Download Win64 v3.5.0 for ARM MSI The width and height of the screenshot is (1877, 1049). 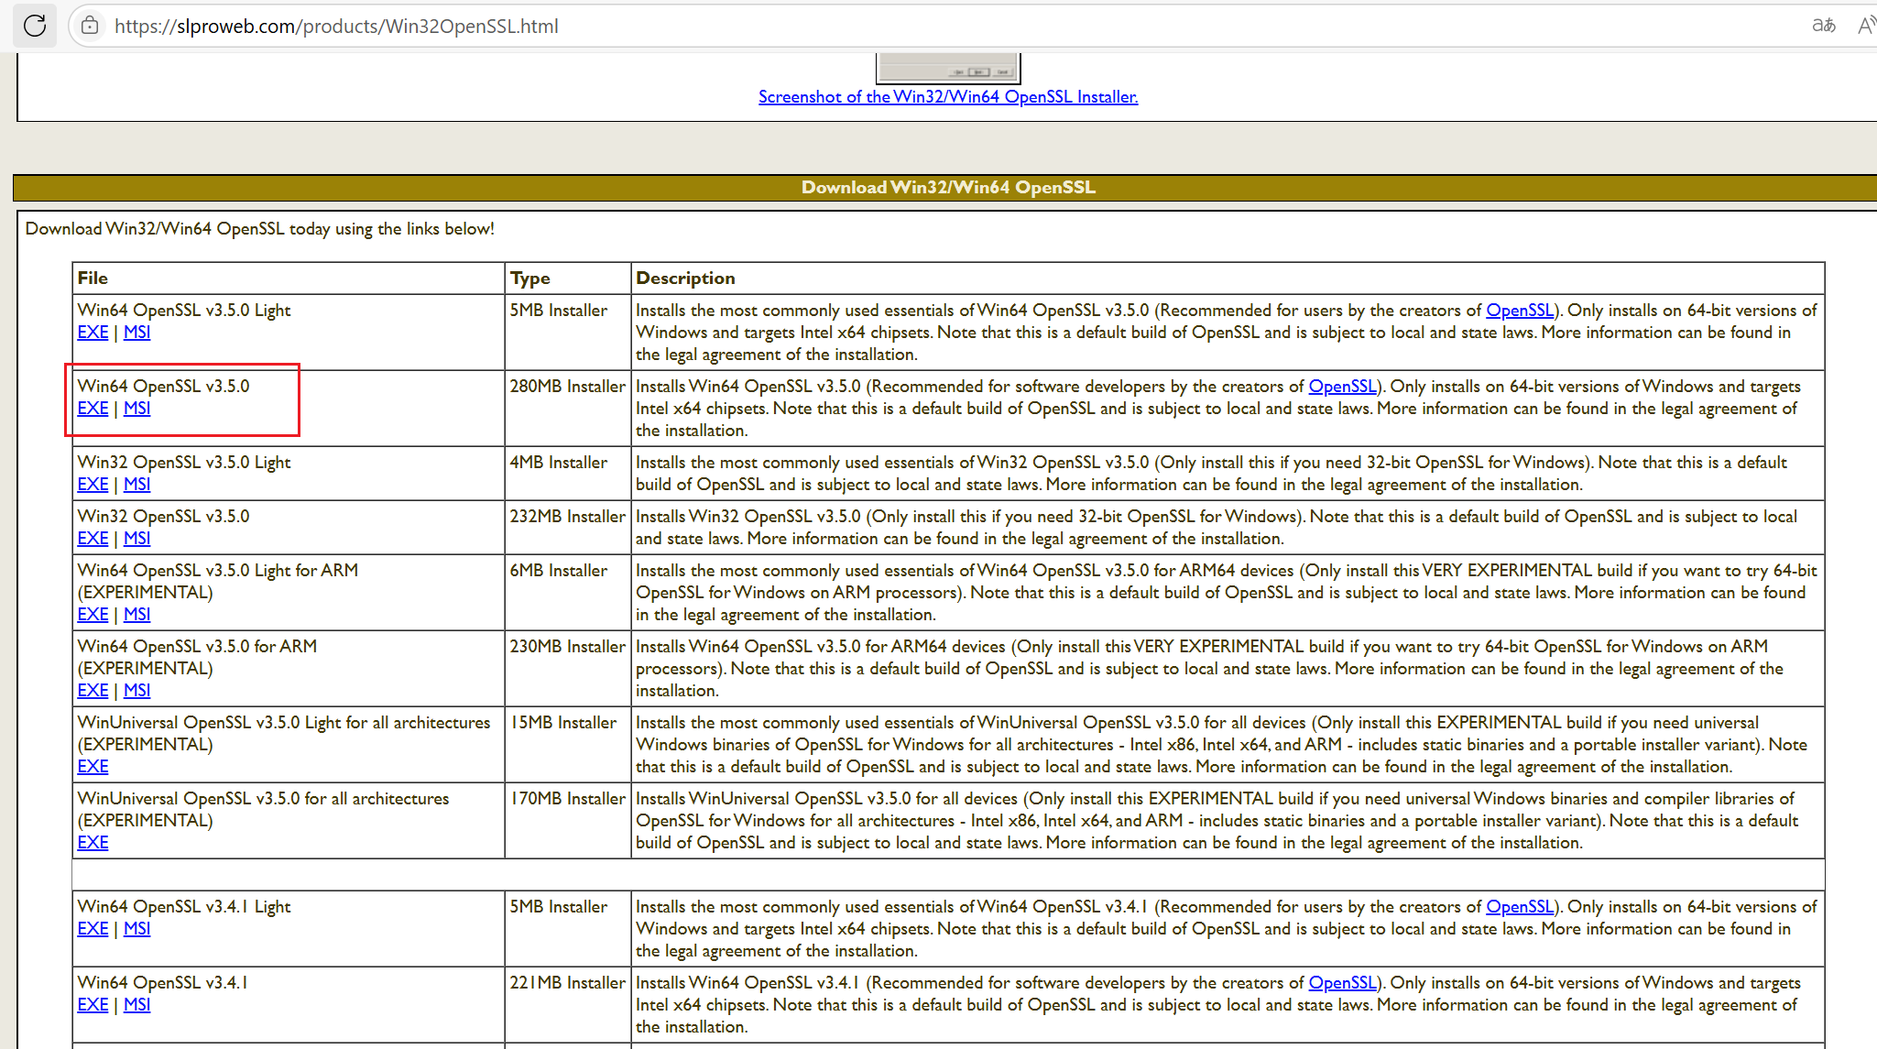(x=136, y=691)
